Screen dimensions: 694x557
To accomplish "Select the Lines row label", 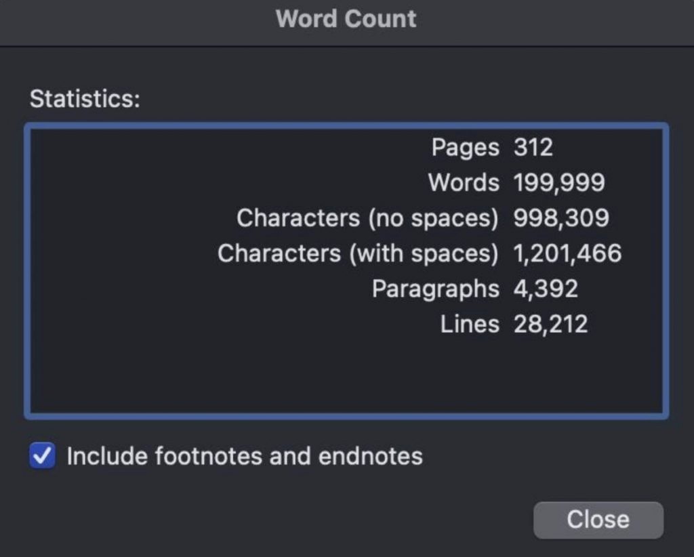I will coord(470,324).
